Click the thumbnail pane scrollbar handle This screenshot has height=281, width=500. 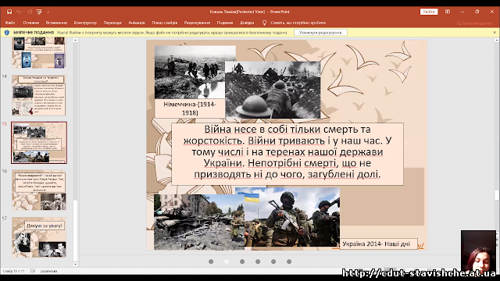coord(75,230)
